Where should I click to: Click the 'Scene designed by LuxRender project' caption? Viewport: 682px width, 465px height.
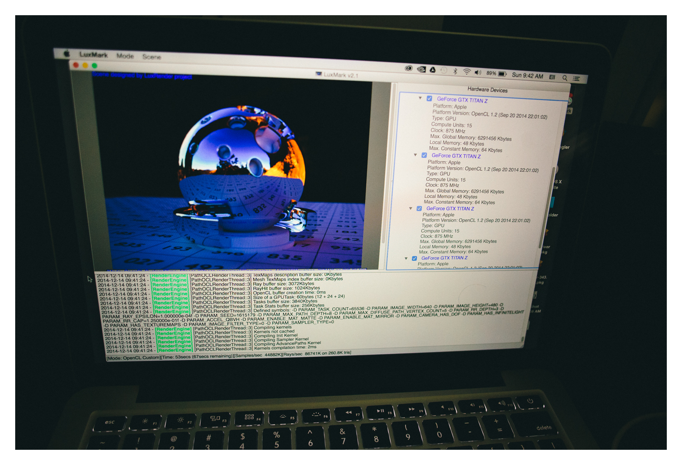pyautogui.click(x=142, y=76)
